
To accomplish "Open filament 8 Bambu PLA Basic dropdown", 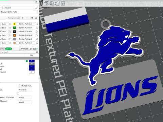I will tap(26, 35).
